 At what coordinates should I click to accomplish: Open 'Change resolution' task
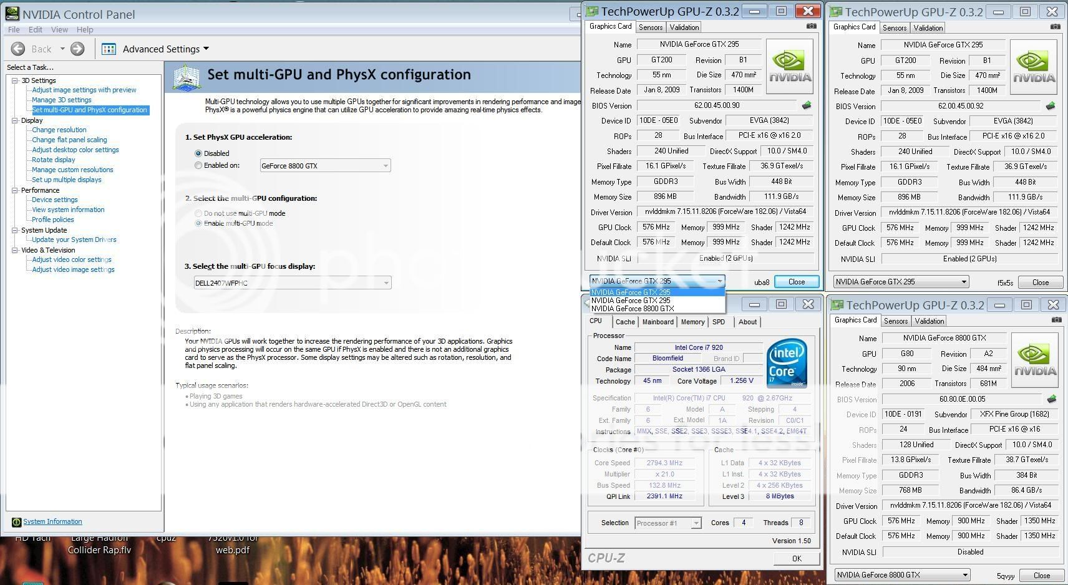pyautogui.click(x=59, y=130)
